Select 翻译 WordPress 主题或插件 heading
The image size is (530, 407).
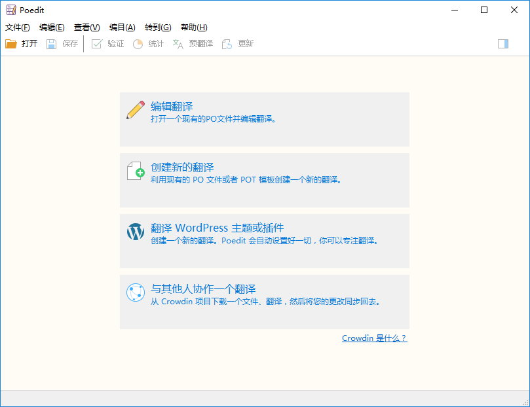point(217,228)
